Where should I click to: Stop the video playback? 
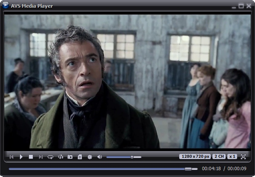point(31,157)
